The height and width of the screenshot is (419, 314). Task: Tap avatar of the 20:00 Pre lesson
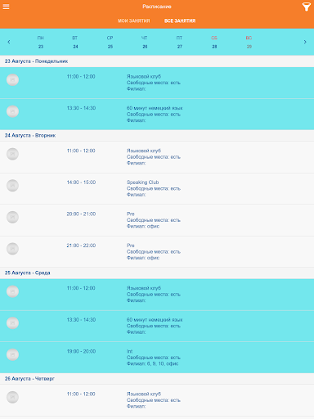12,217
